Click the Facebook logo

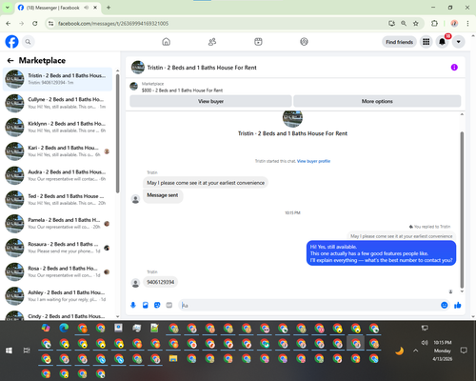pyautogui.click(x=11, y=42)
